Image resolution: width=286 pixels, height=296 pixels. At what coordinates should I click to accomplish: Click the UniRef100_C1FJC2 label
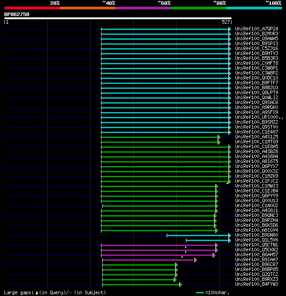coord(257,181)
